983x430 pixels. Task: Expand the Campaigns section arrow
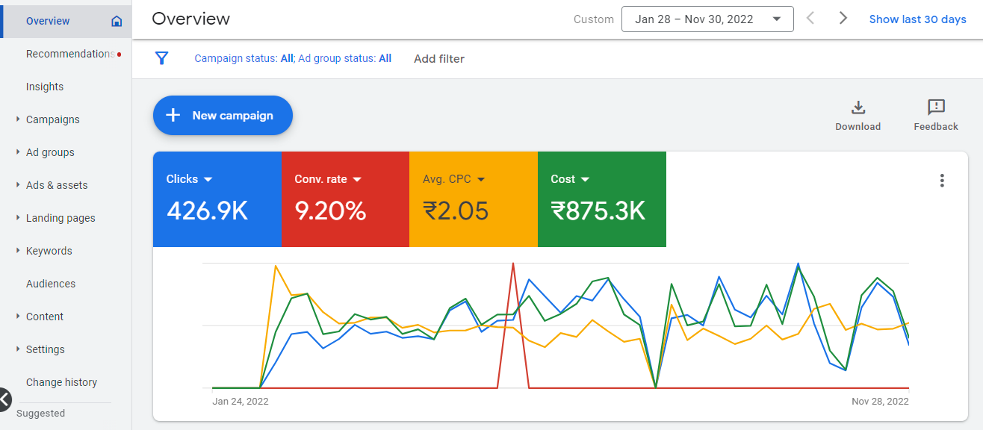point(18,119)
